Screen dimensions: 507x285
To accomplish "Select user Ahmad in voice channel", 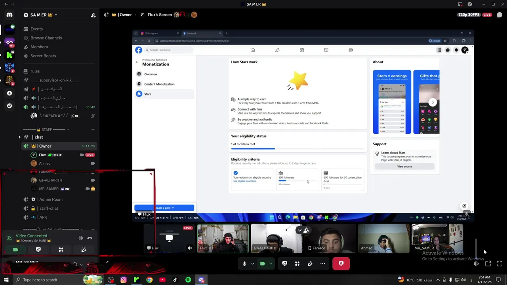I will point(63,163).
